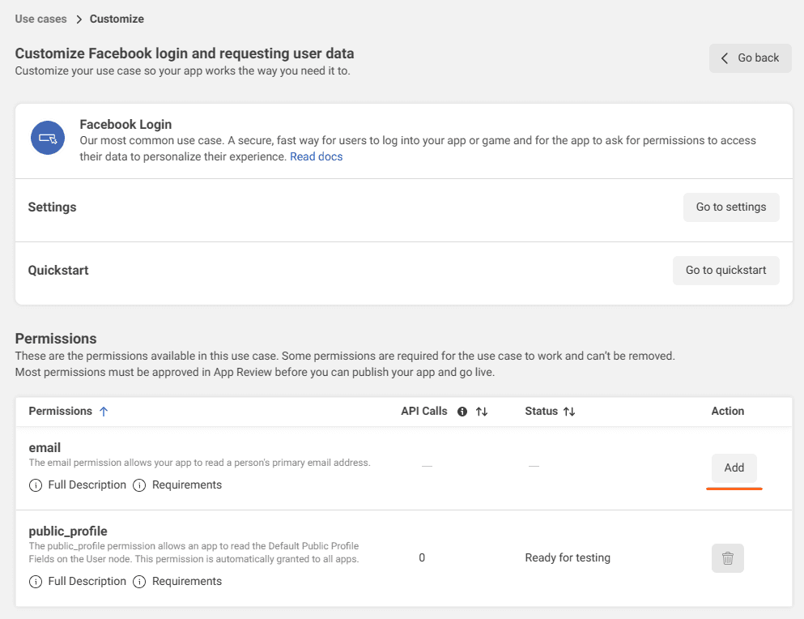This screenshot has width=804, height=619.
Task: Sort by Status arrows
Action: point(569,412)
